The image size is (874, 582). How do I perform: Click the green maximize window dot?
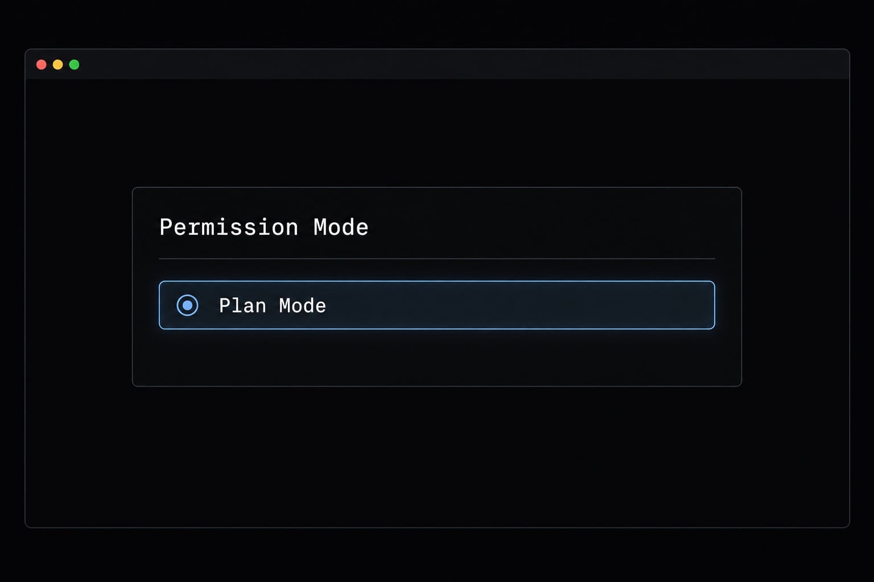(x=74, y=65)
